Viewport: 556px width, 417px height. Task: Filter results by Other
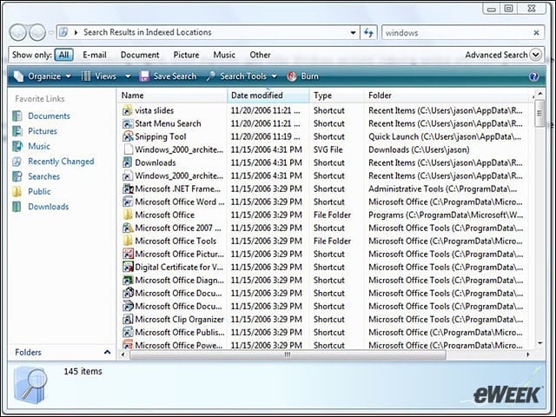pyautogui.click(x=260, y=55)
